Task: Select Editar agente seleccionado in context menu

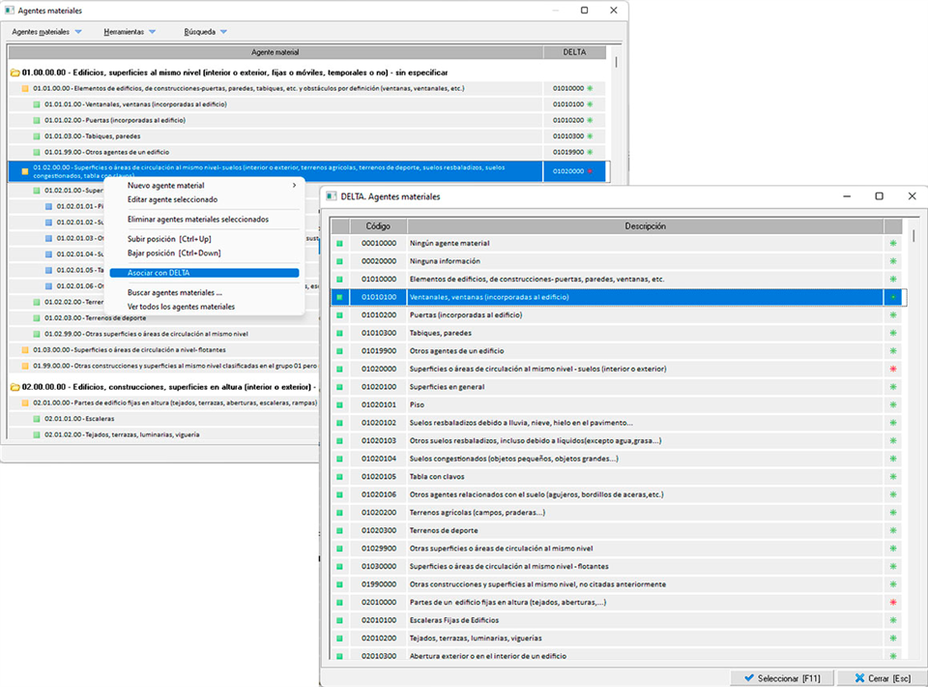Action: [172, 199]
